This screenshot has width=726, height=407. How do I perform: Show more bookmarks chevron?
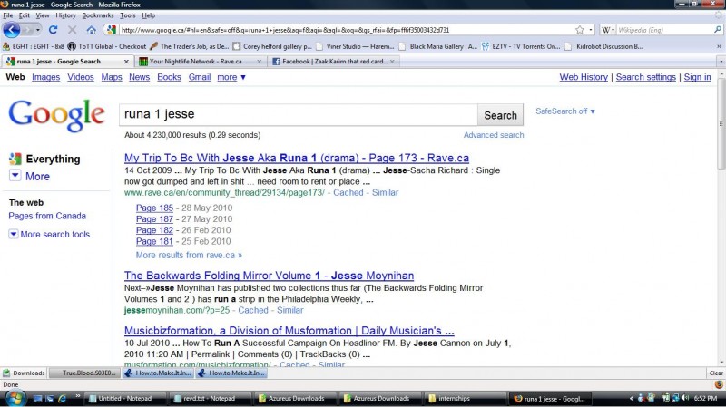click(x=719, y=46)
